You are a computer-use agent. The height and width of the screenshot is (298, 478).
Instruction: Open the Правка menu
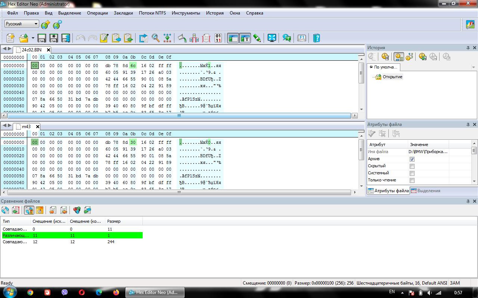coord(31,13)
